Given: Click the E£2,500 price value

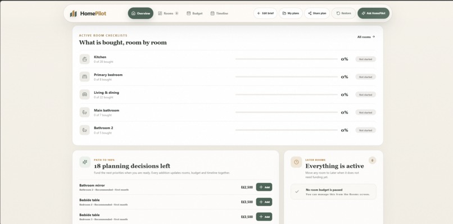Looking at the screenshot, I should coord(247,187).
